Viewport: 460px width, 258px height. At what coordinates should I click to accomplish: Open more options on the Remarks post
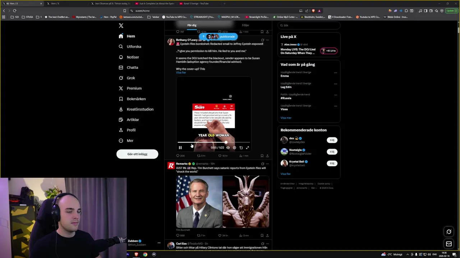[x=267, y=164]
